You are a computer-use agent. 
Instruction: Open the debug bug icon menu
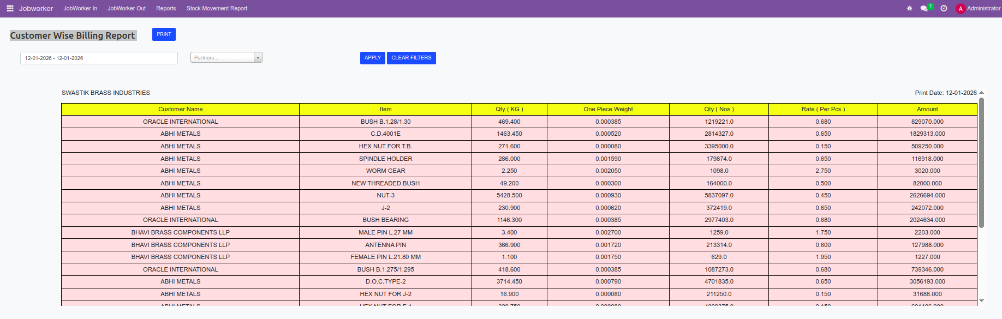(909, 9)
